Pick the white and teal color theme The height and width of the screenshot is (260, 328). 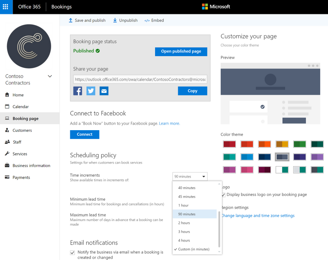point(282,170)
